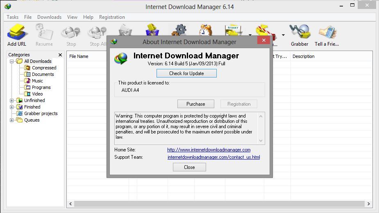Click the Stop Queue toolbar icon
Viewport: 379px width, 213px height.
click(266, 32)
